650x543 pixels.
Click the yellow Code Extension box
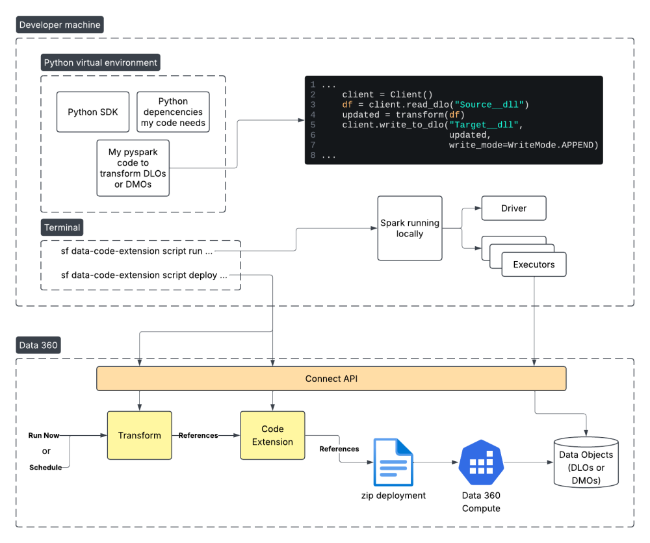tap(272, 435)
